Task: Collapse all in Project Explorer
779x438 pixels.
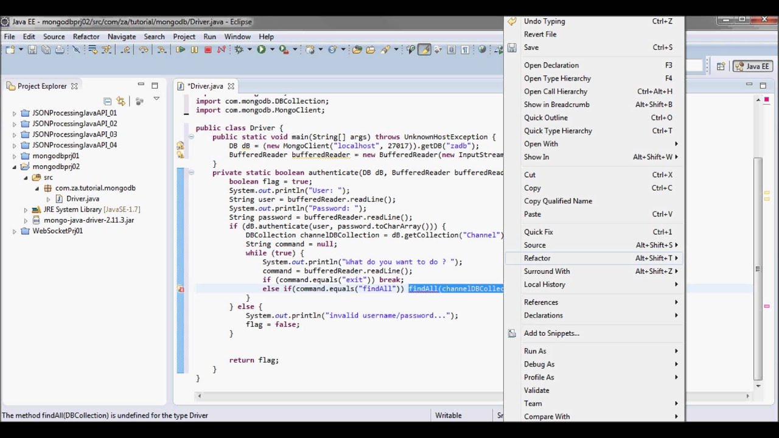Action: 108,101
